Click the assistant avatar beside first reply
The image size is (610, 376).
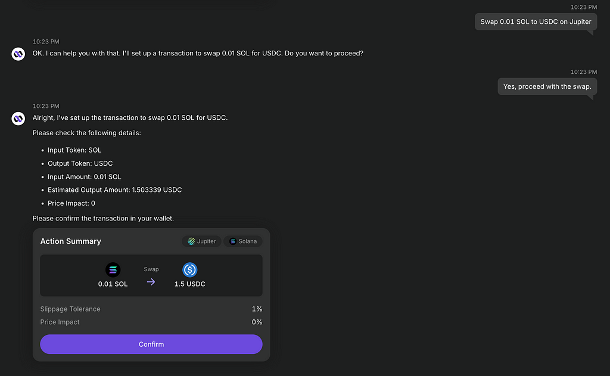point(18,54)
